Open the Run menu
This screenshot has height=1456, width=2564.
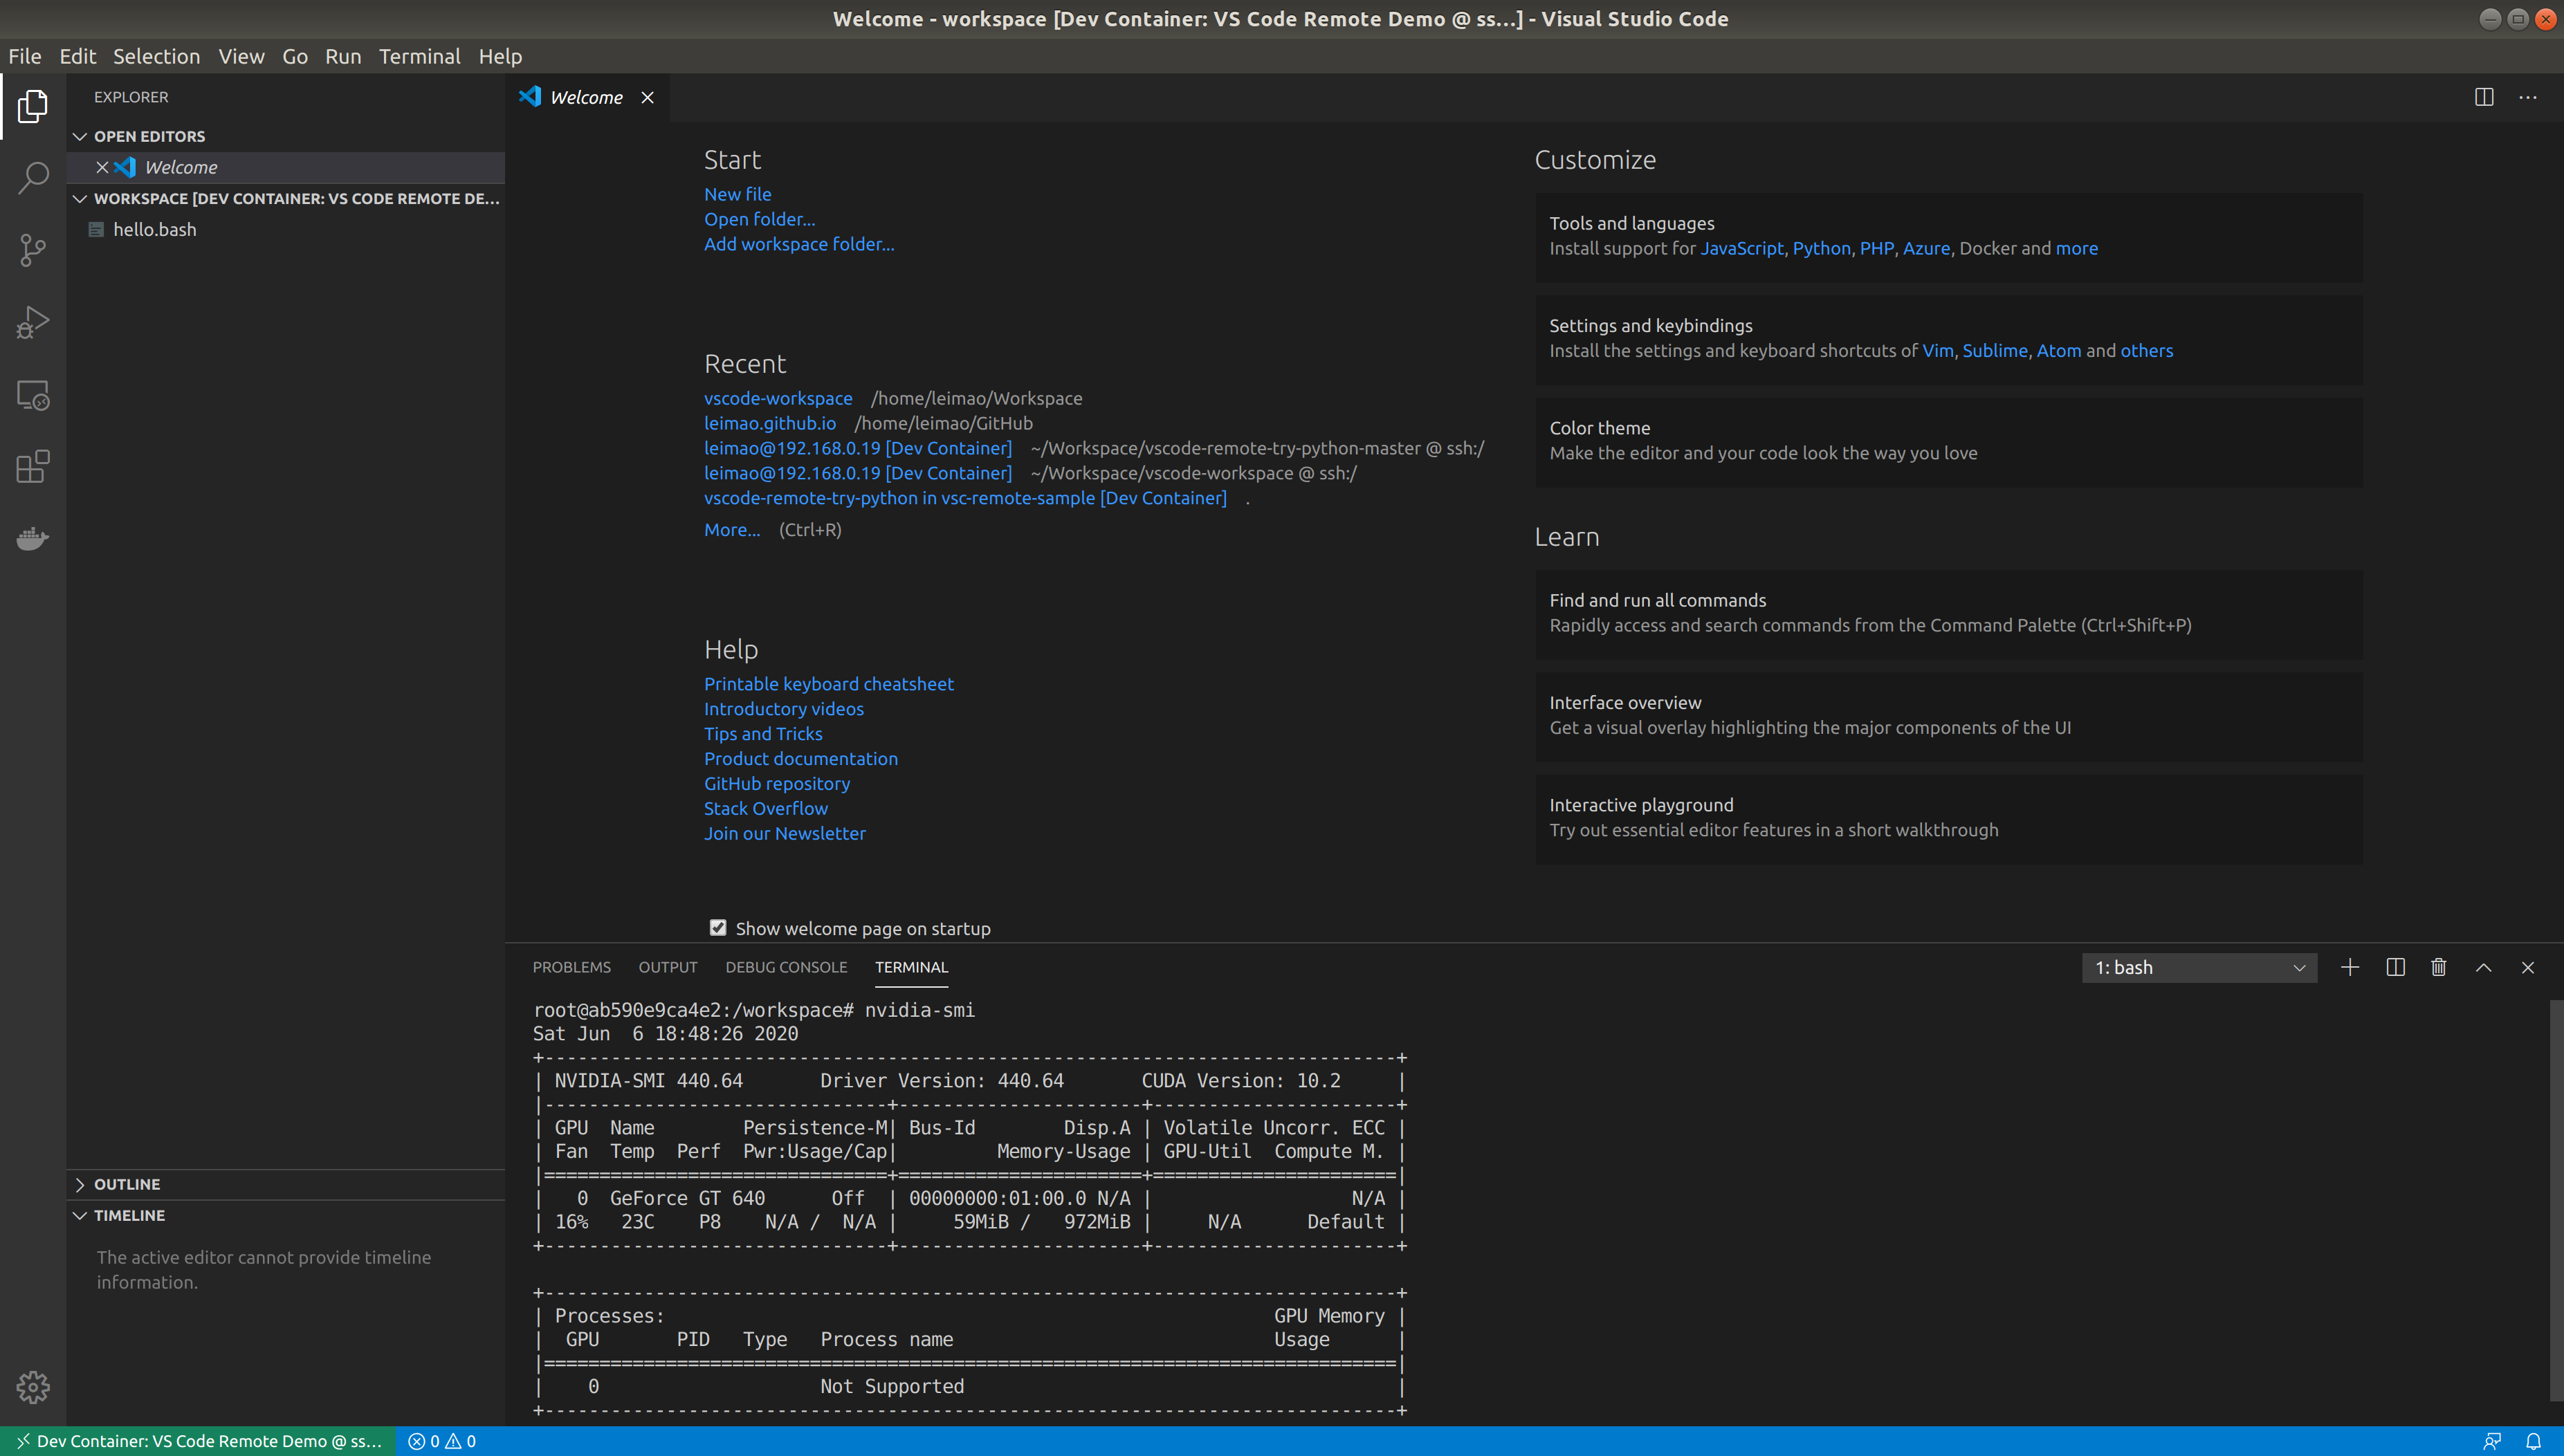pos(343,56)
